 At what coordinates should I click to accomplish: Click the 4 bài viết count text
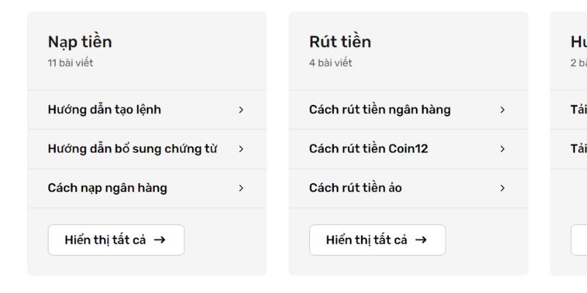tap(330, 63)
